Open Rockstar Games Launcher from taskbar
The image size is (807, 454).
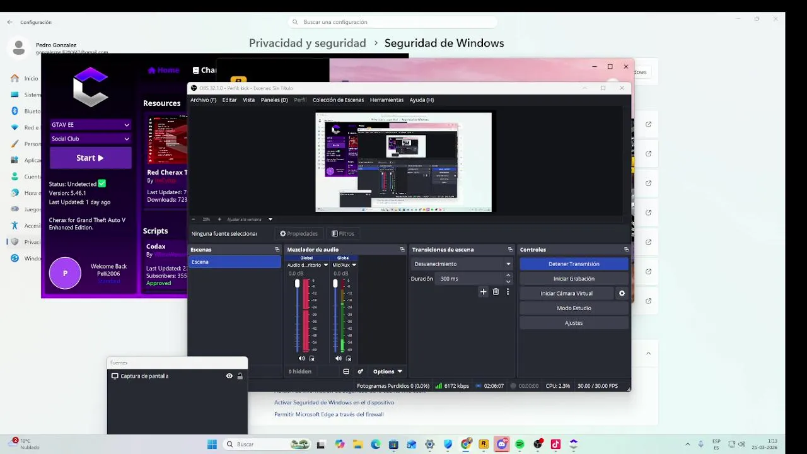pos(484,444)
